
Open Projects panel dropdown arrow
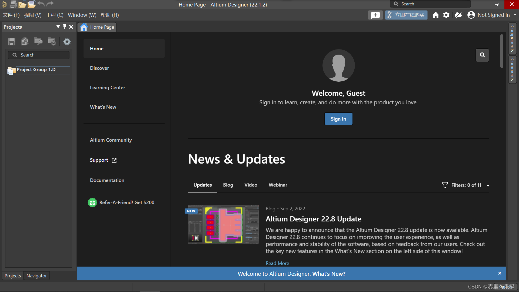pyautogui.click(x=58, y=27)
